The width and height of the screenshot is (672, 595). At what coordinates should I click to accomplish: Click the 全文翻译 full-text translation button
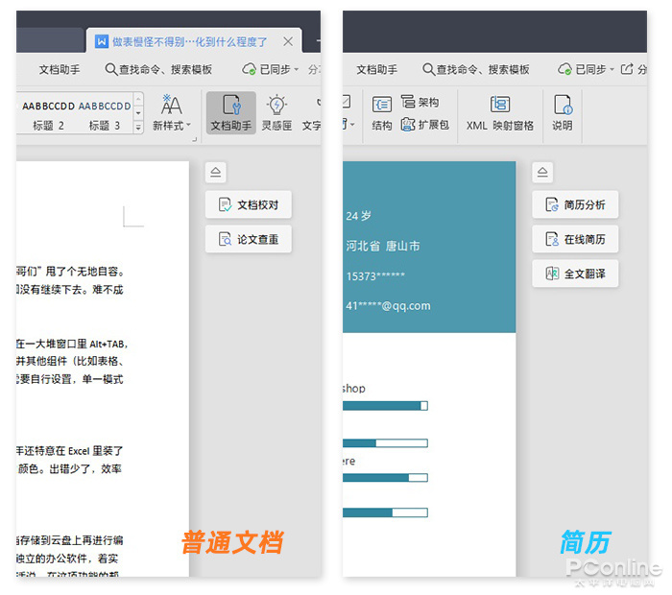[575, 274]
